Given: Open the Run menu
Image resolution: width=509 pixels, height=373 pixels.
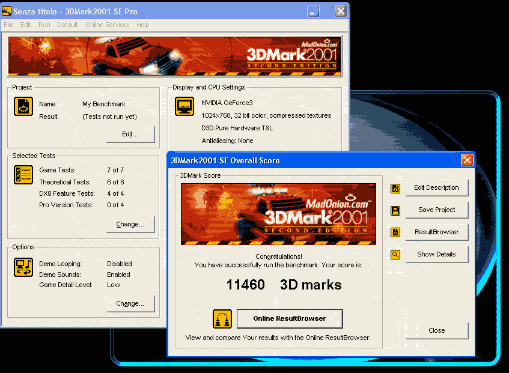Looking at the screenshot, I should [44, 25].
